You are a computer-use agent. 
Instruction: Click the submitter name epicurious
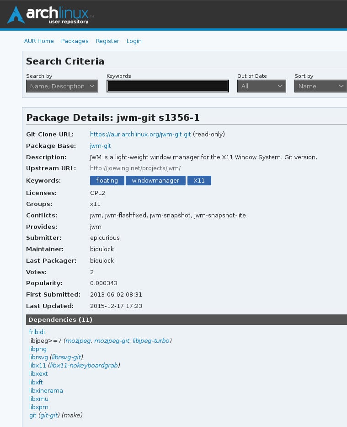click(x=105, y=238)
